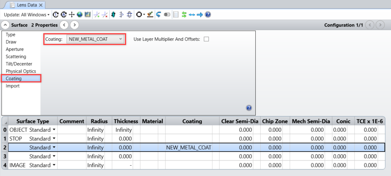Select the NEW_METAL_COAT cell in row 2
The height and width of the screenshot is (176, 391).
pyautogui.click(x=189, y=147)
